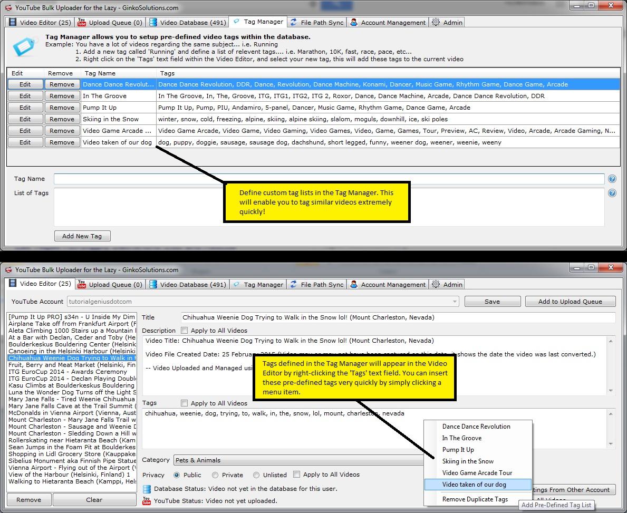
Task: Remove the Video taken of our dog tag
Action: 62,142
